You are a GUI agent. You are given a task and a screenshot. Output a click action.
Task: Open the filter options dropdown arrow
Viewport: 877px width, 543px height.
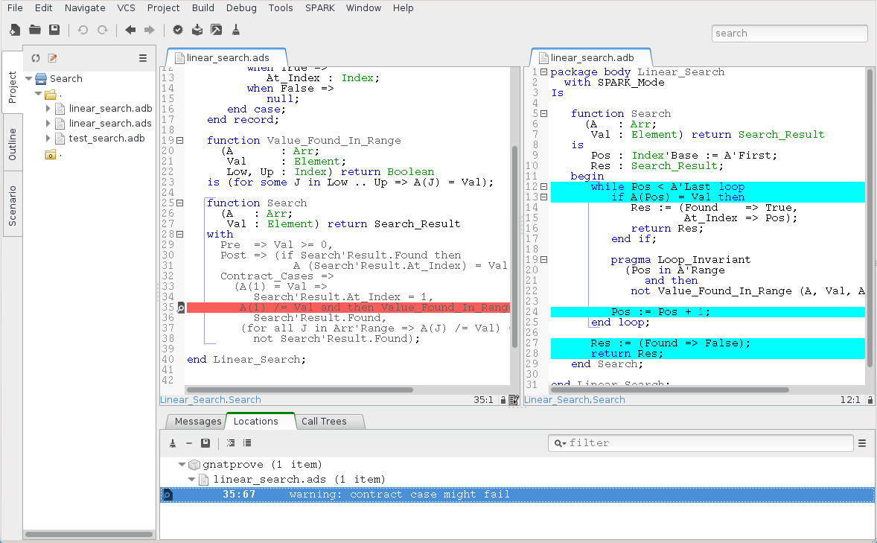coord(560,443)
